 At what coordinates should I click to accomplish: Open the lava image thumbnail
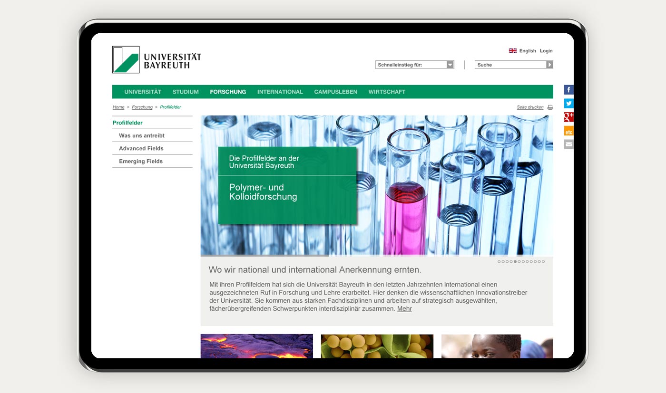coord(257,346)
